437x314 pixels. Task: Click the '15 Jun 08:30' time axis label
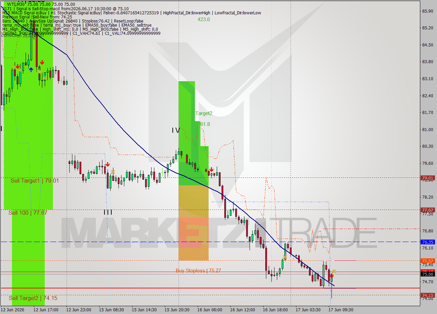(111, 310)
